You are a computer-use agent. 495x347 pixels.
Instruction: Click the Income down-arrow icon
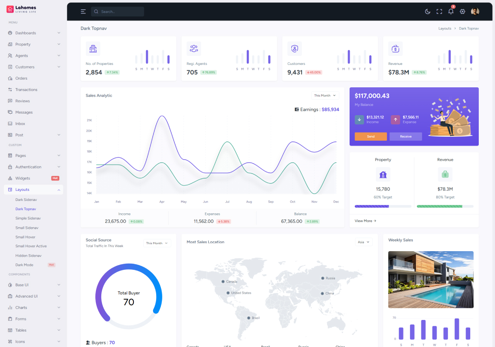tap(359, 119)
